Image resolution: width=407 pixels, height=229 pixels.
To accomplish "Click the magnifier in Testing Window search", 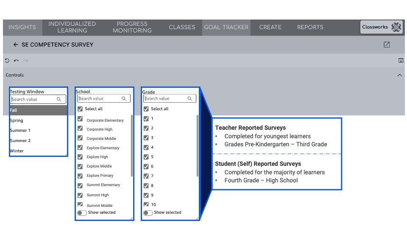I will [x=59, y=99].
